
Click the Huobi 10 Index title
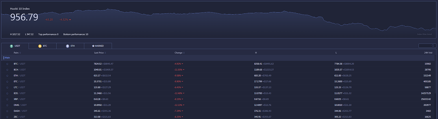coord(20,9)
